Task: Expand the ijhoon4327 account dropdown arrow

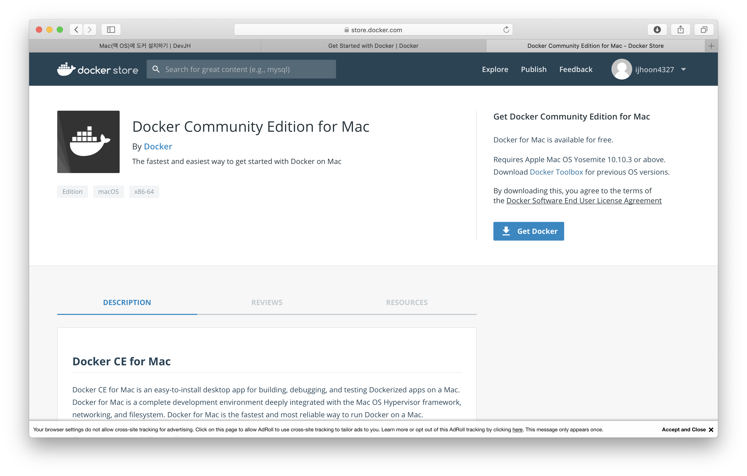Action: point(683,69)
